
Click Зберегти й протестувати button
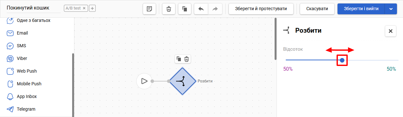point(261,9)
